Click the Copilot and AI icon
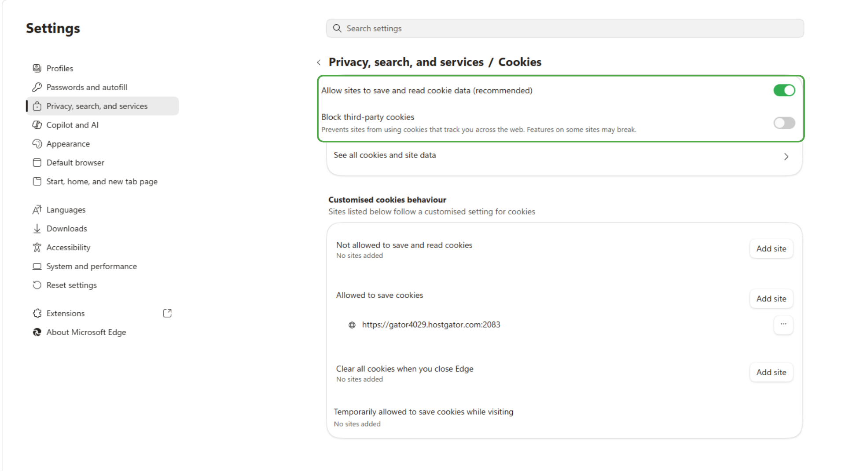This screenshot has width=845, height=475. [37, 125]
